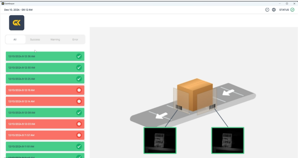
Task: Filter the list by the Error tab
Action: click(75, 39)
